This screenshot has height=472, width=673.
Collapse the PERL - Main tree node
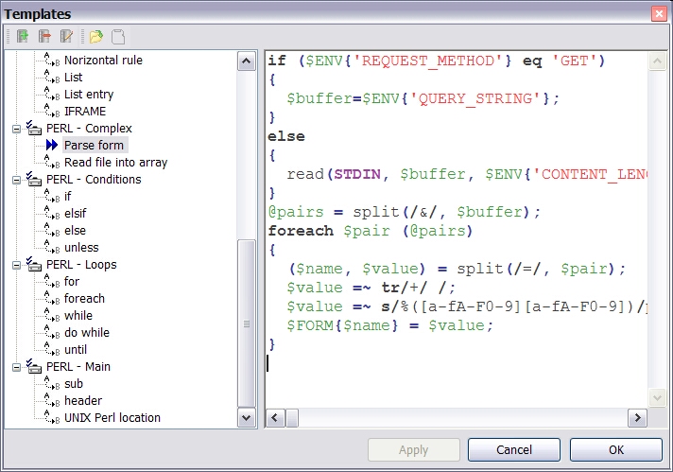click(16, 367)
